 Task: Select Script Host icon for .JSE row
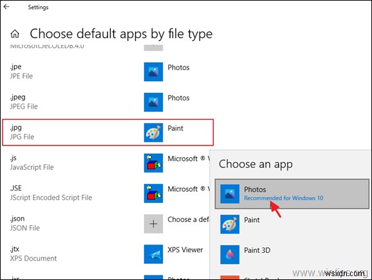(x=153, y=193)
